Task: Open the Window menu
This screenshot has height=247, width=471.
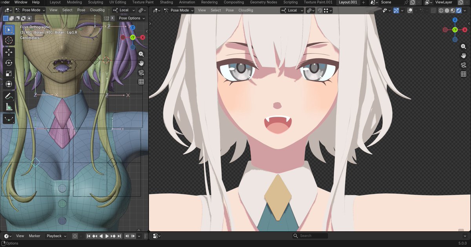Action: [x=21, y=2]
